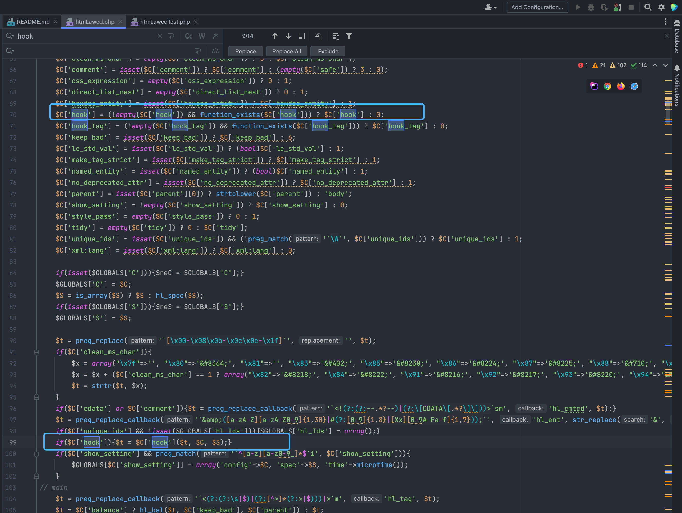
Task: Toggle Preserve Case in replace field
Action: click(215, 51)
